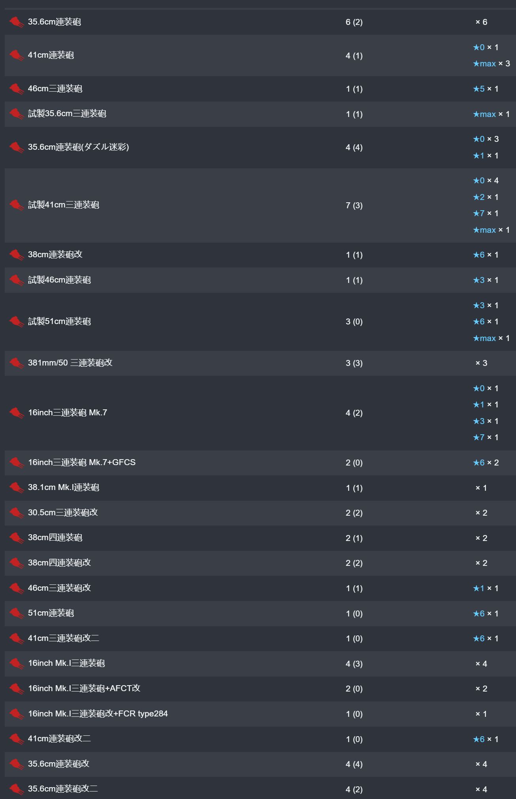Viewport: 516px width, 799px height.
Task: Open the 46cm三連装砲 equipment row
Action: [260, 89]
